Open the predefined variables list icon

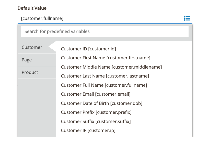187,18
